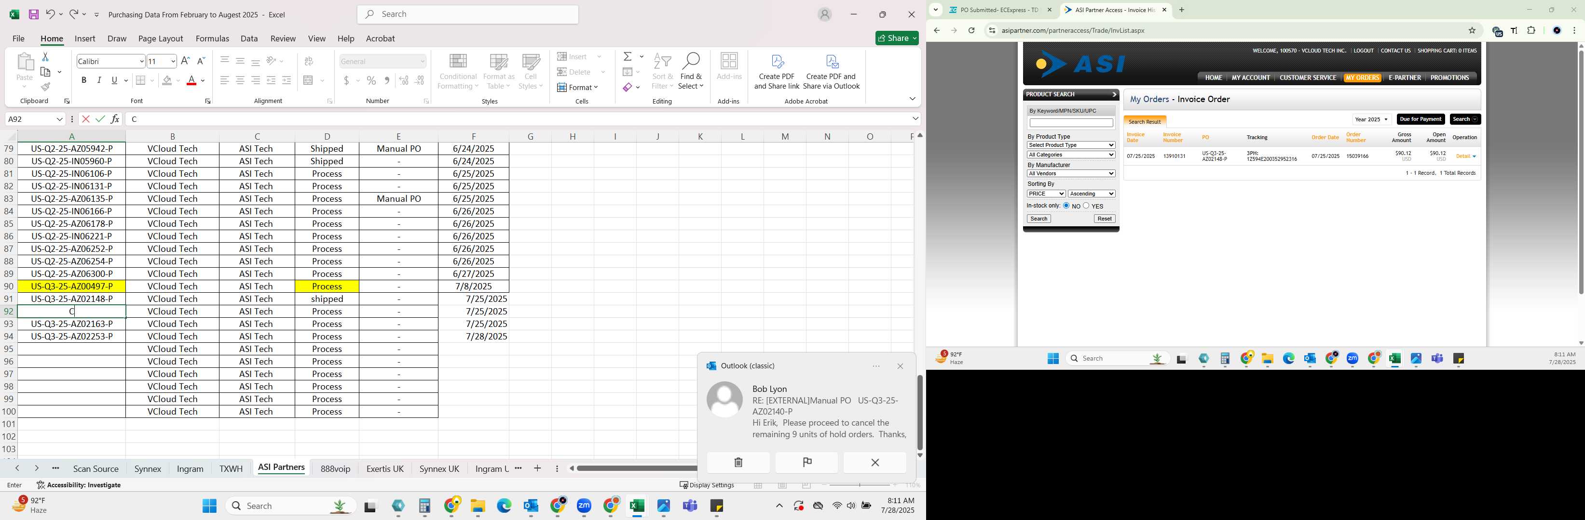
Task: Click the Reset button in ASI product search
Action: [1105, 219]
